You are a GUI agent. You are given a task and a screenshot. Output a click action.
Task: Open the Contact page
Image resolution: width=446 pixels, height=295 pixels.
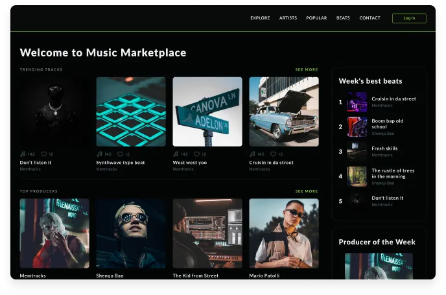click(x=370, y=18)
